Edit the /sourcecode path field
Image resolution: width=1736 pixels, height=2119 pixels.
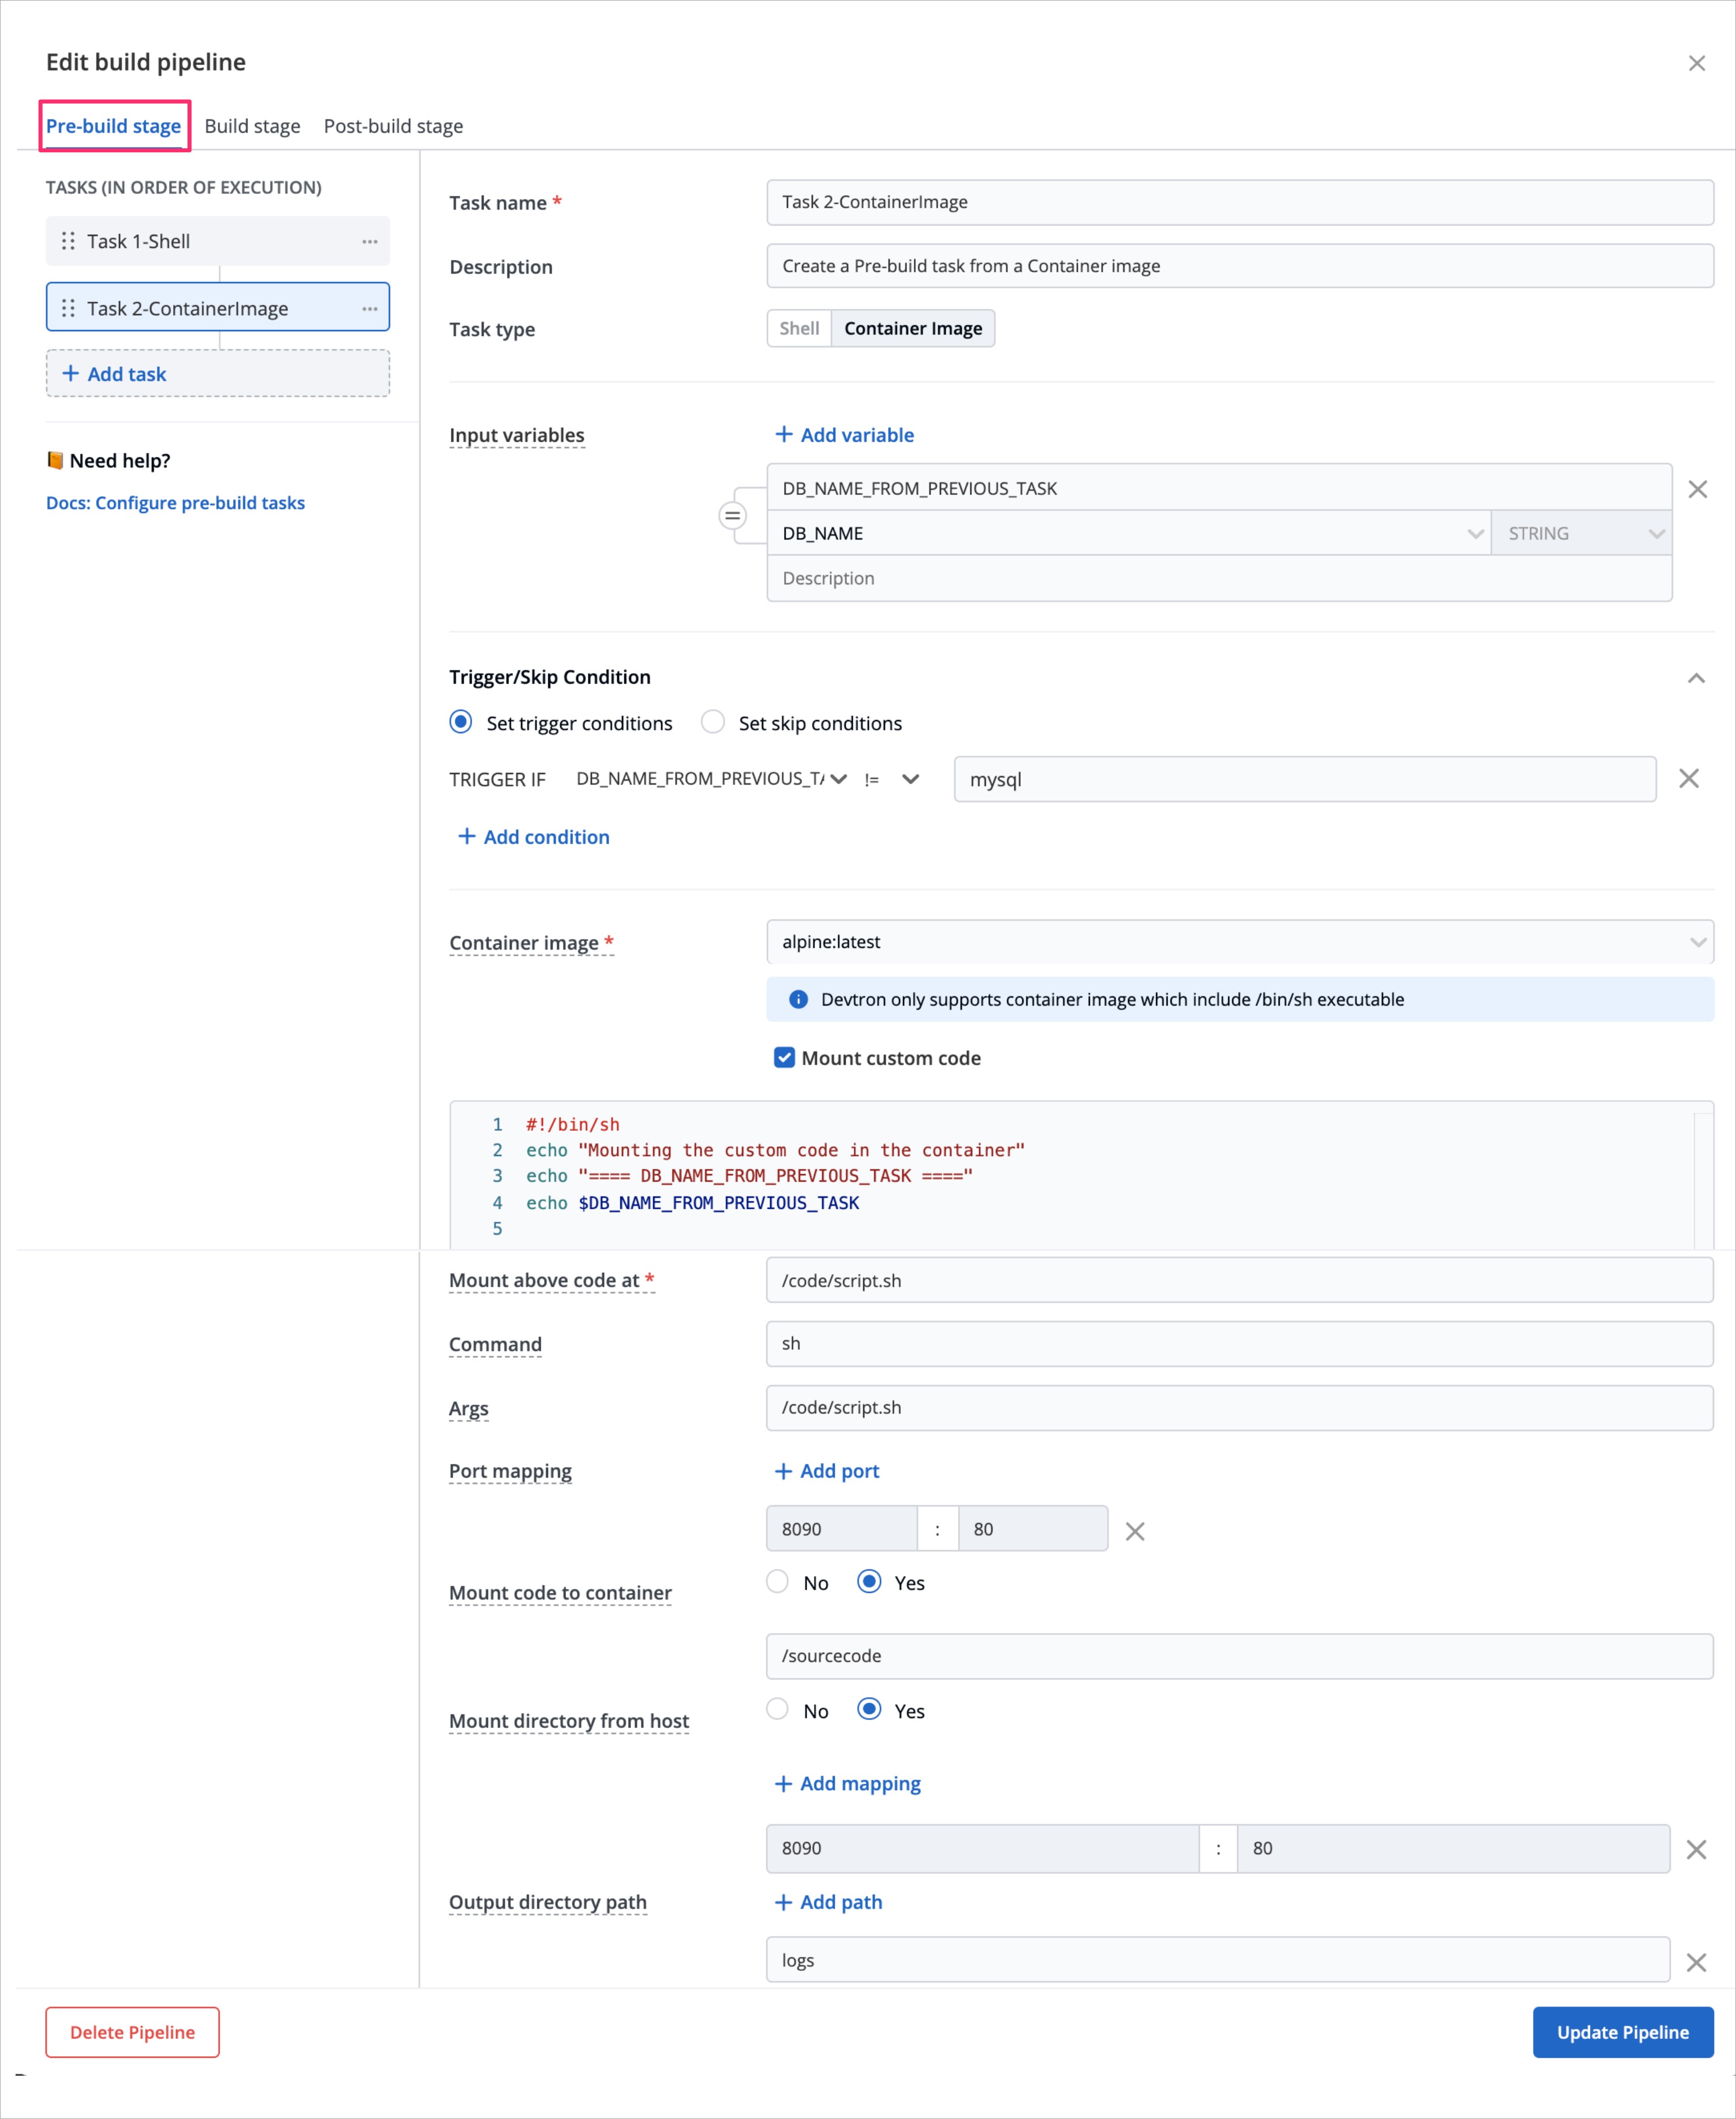(1240, 1656)
